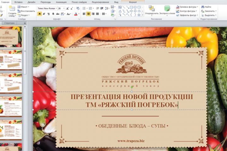Open the Arrange (Упорядочить) menu
227x151 pixels.
152,11
